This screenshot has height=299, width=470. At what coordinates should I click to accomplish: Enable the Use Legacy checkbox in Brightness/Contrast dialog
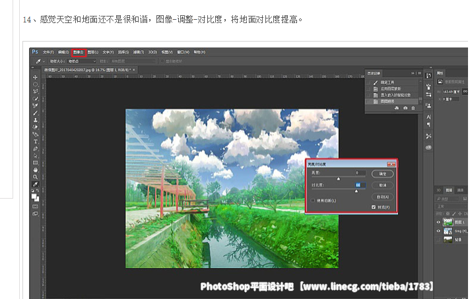pos(313,201)
